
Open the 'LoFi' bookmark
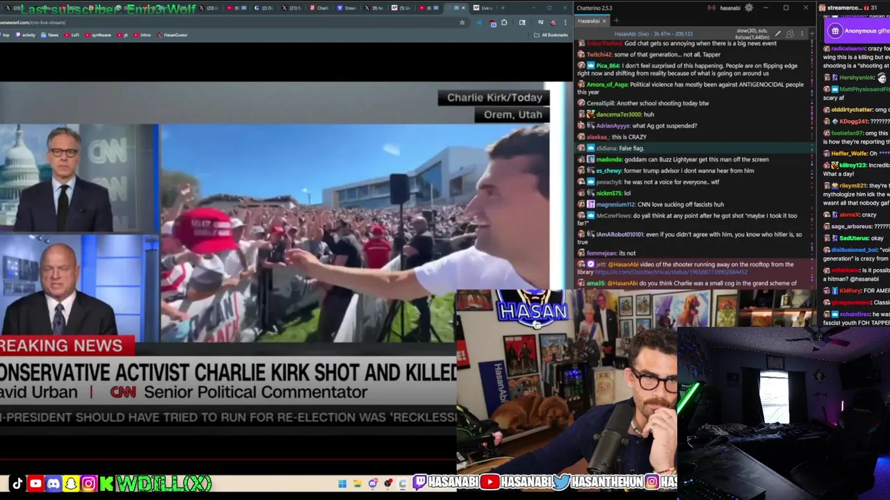[x=72, y=35]
